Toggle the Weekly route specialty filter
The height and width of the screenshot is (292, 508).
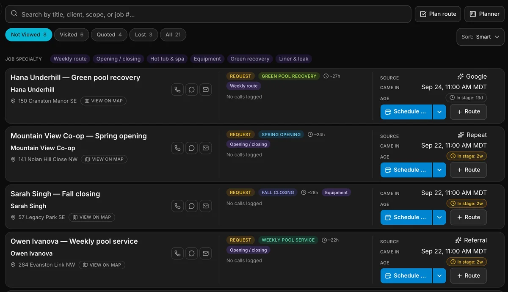70,59
